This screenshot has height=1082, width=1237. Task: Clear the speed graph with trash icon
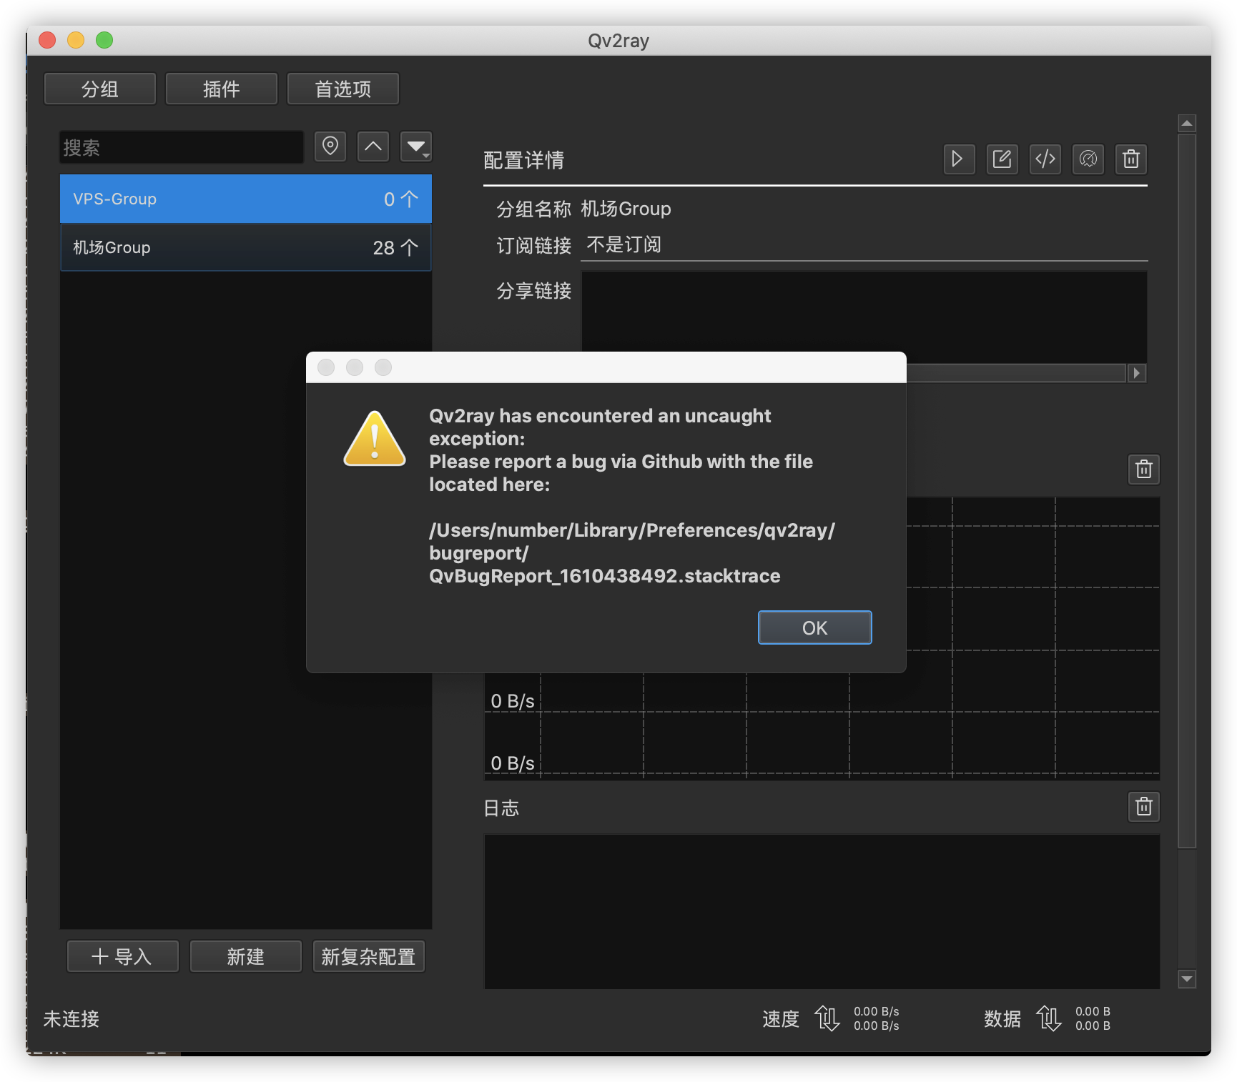tap(1143, 470)
